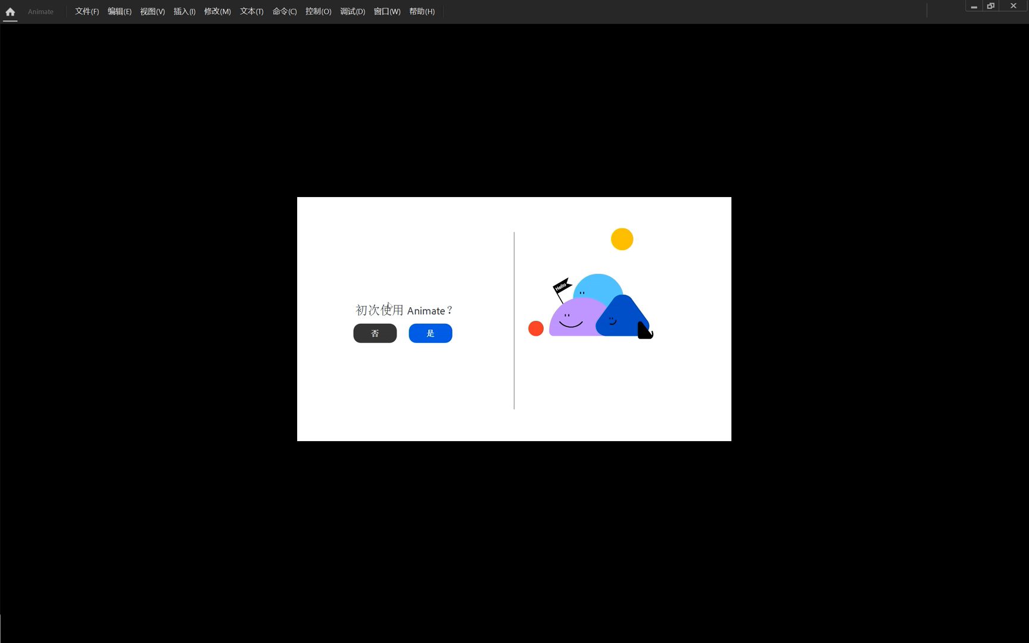Open the 文本(T) menu

tap(251, 11)
